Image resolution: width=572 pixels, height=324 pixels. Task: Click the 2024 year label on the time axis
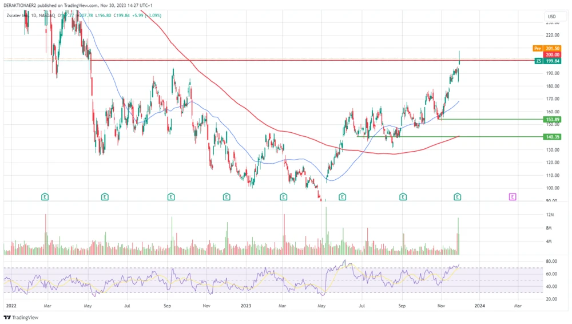pos(480,306)
